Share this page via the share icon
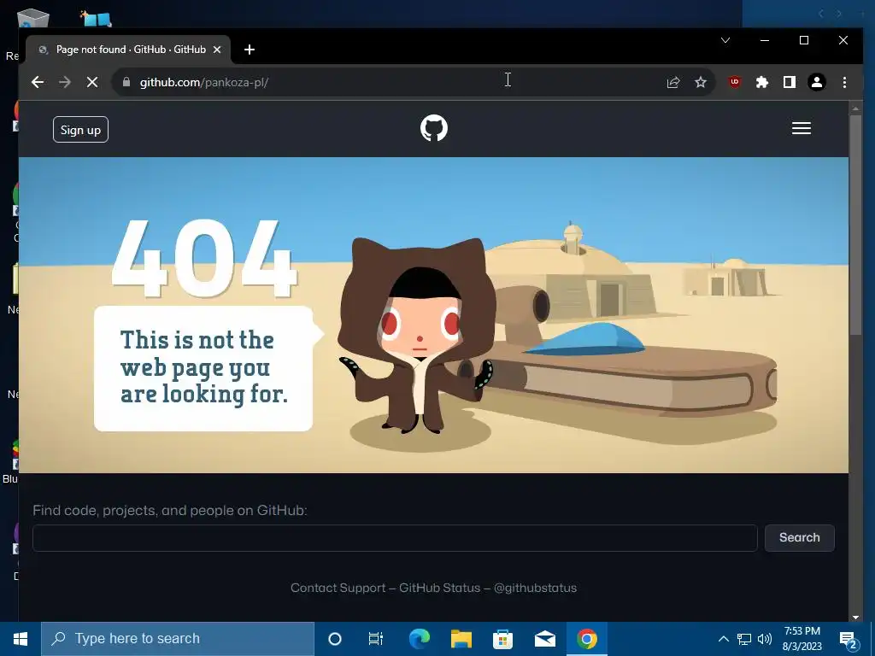Image resolution: width=875 pixels, height=656 pixels. pyautogui.click(x=673, y=82)
